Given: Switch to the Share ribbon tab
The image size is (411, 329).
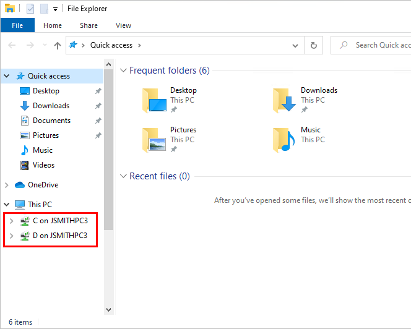Looking at the screenshot, I should [x=89, y=25].
